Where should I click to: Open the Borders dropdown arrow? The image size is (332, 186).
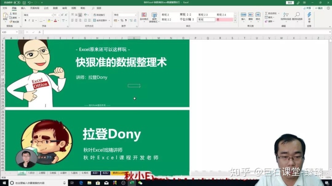44,21
